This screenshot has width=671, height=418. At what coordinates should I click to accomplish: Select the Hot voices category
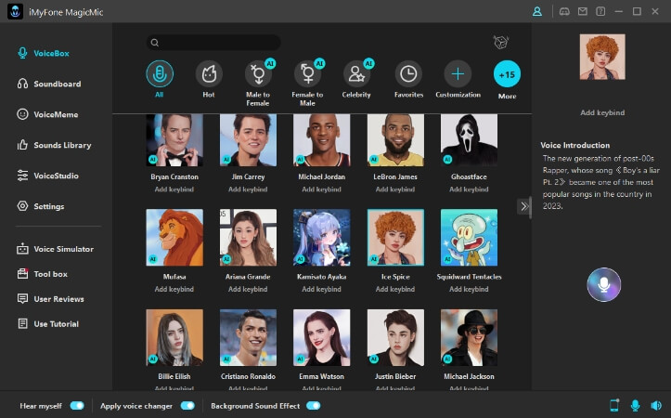point(209,74)
